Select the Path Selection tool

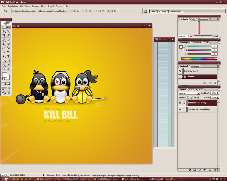[4, 57]
